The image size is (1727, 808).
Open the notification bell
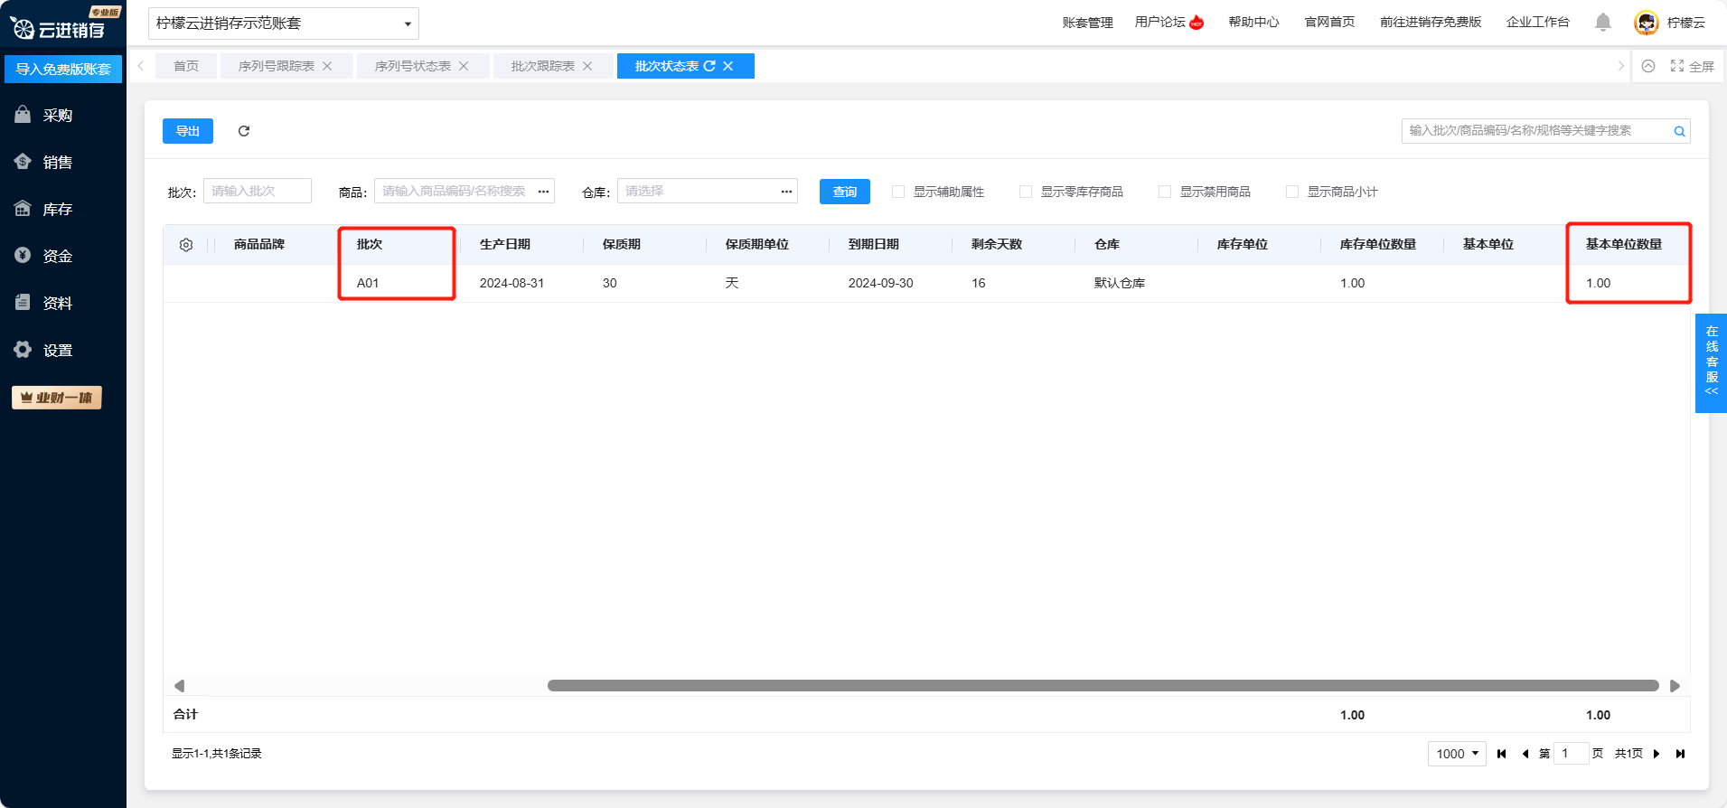[x=1603, y=23]
